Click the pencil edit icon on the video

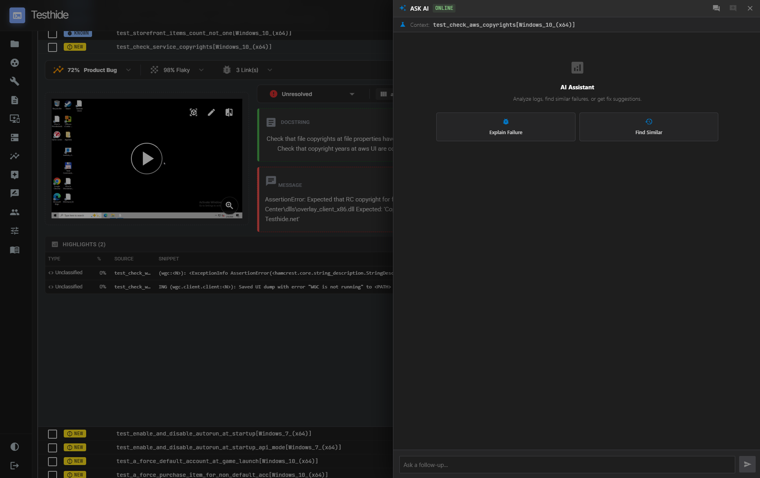coord(211,113)
